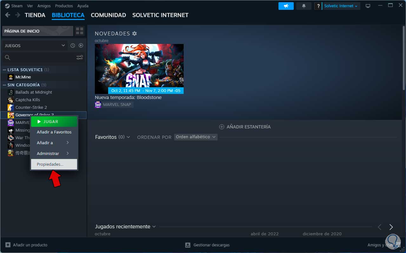This screenshot has height=253, width=406.
Task: Expand the Añadir a submenu
Action: click(x=54, y=143)
